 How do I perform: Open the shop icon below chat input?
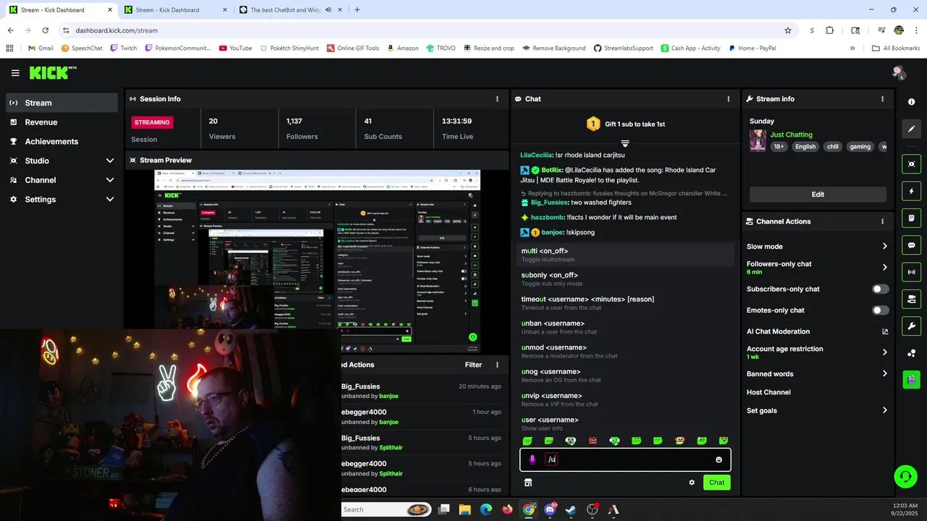pos(528,483)
